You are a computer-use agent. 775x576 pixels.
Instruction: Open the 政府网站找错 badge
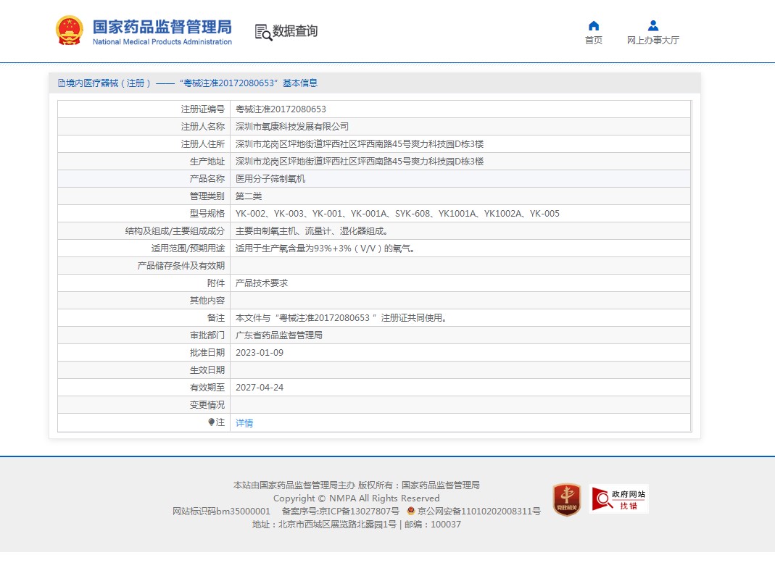pos(618,499)
